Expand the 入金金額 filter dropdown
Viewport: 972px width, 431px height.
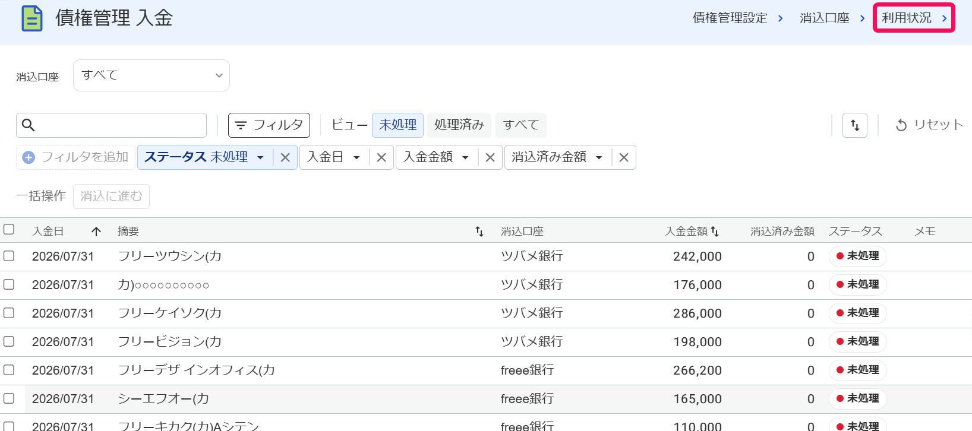[465, 157]
